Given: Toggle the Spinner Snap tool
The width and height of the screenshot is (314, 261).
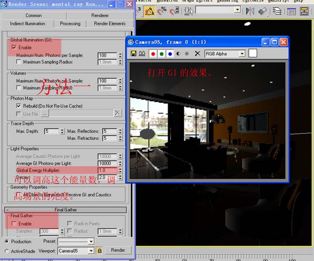Looking at the screenshot, I should (174, 11).
